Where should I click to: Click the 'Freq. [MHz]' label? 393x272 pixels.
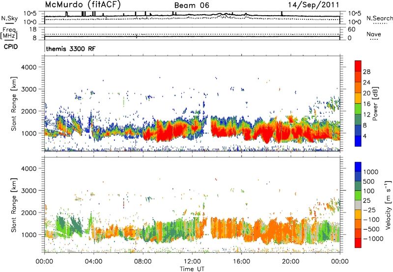9,33
